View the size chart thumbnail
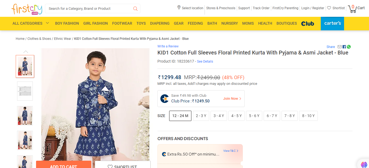The height and width of the screenshot is (168, 369). point(25,91)
